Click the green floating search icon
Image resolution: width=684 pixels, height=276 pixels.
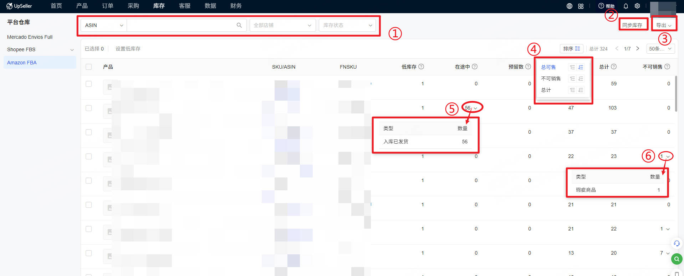coord(677,259)
